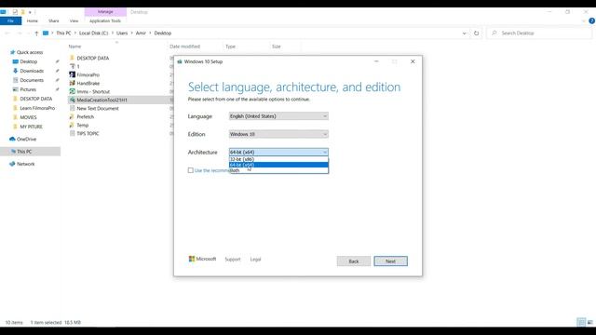596x335 pixels.
Task: Select Quick access in navigation pane
Action: (30, 52)
